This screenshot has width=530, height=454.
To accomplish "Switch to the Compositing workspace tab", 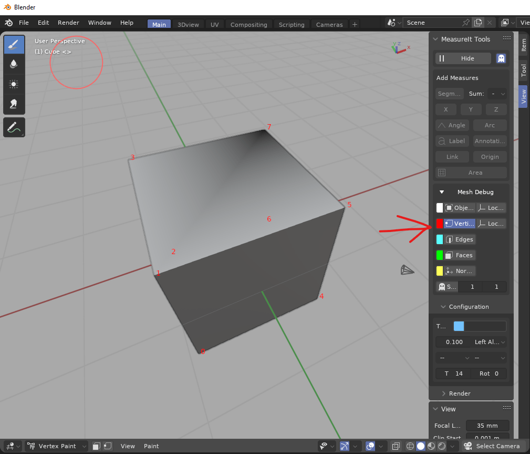I will click(x=249, y=24).
